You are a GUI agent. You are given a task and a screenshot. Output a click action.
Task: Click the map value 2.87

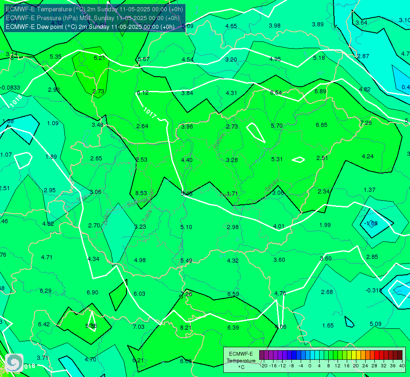click(x=363, y=56)
